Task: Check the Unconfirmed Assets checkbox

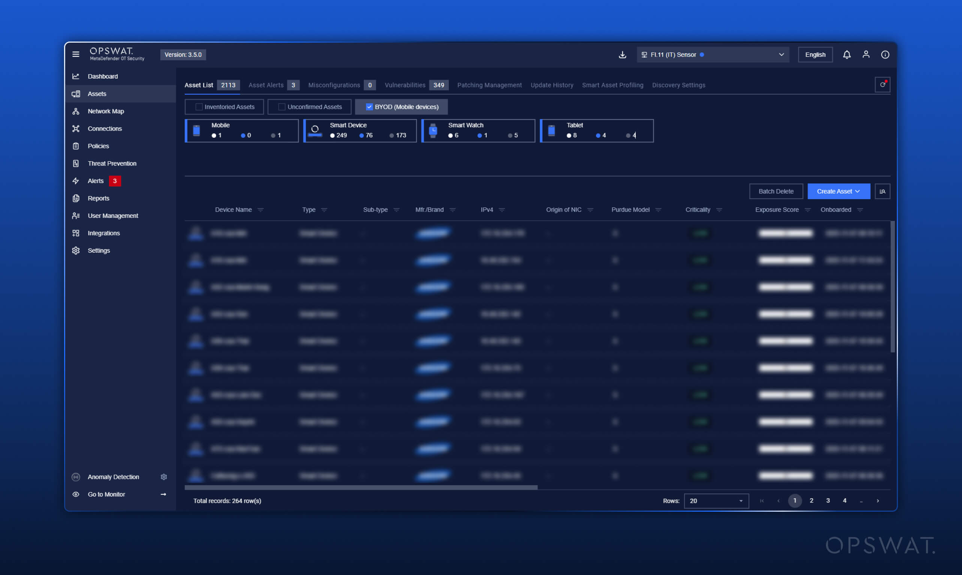Action: (x=281, y=107)
